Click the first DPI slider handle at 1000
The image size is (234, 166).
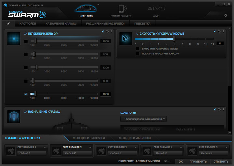point(35,41)
